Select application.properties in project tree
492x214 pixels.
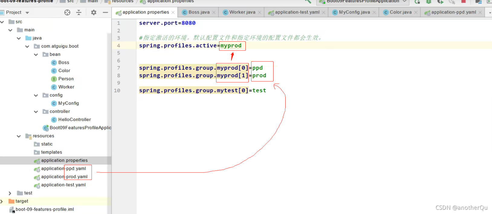[61, 160]
